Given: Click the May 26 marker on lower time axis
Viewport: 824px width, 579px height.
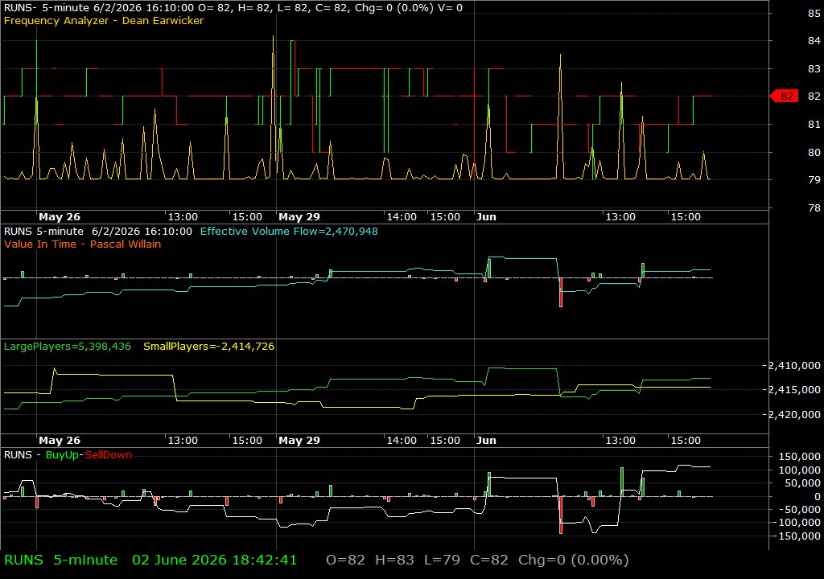Looking at the screenshot, I should tap(60, 441).
